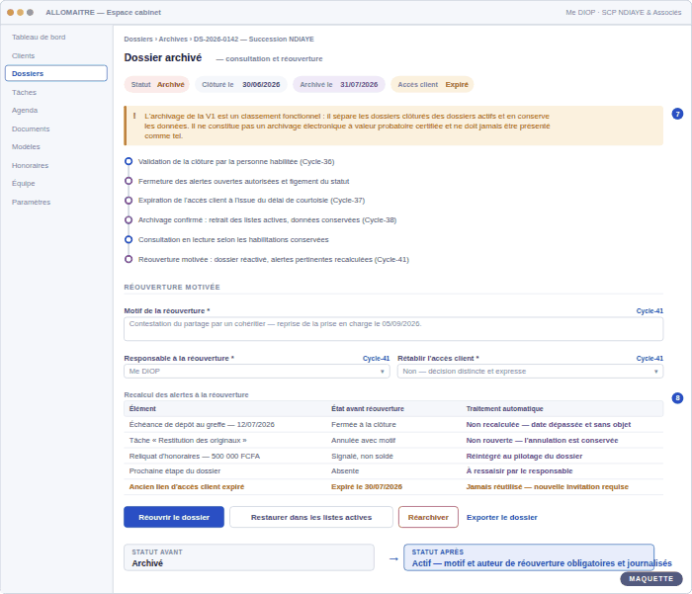Open the Équipe section
Screen dimensions: 692x594
coord(23,184)
